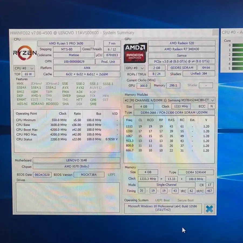Click the AVX2 feature label

click(80, 88)
